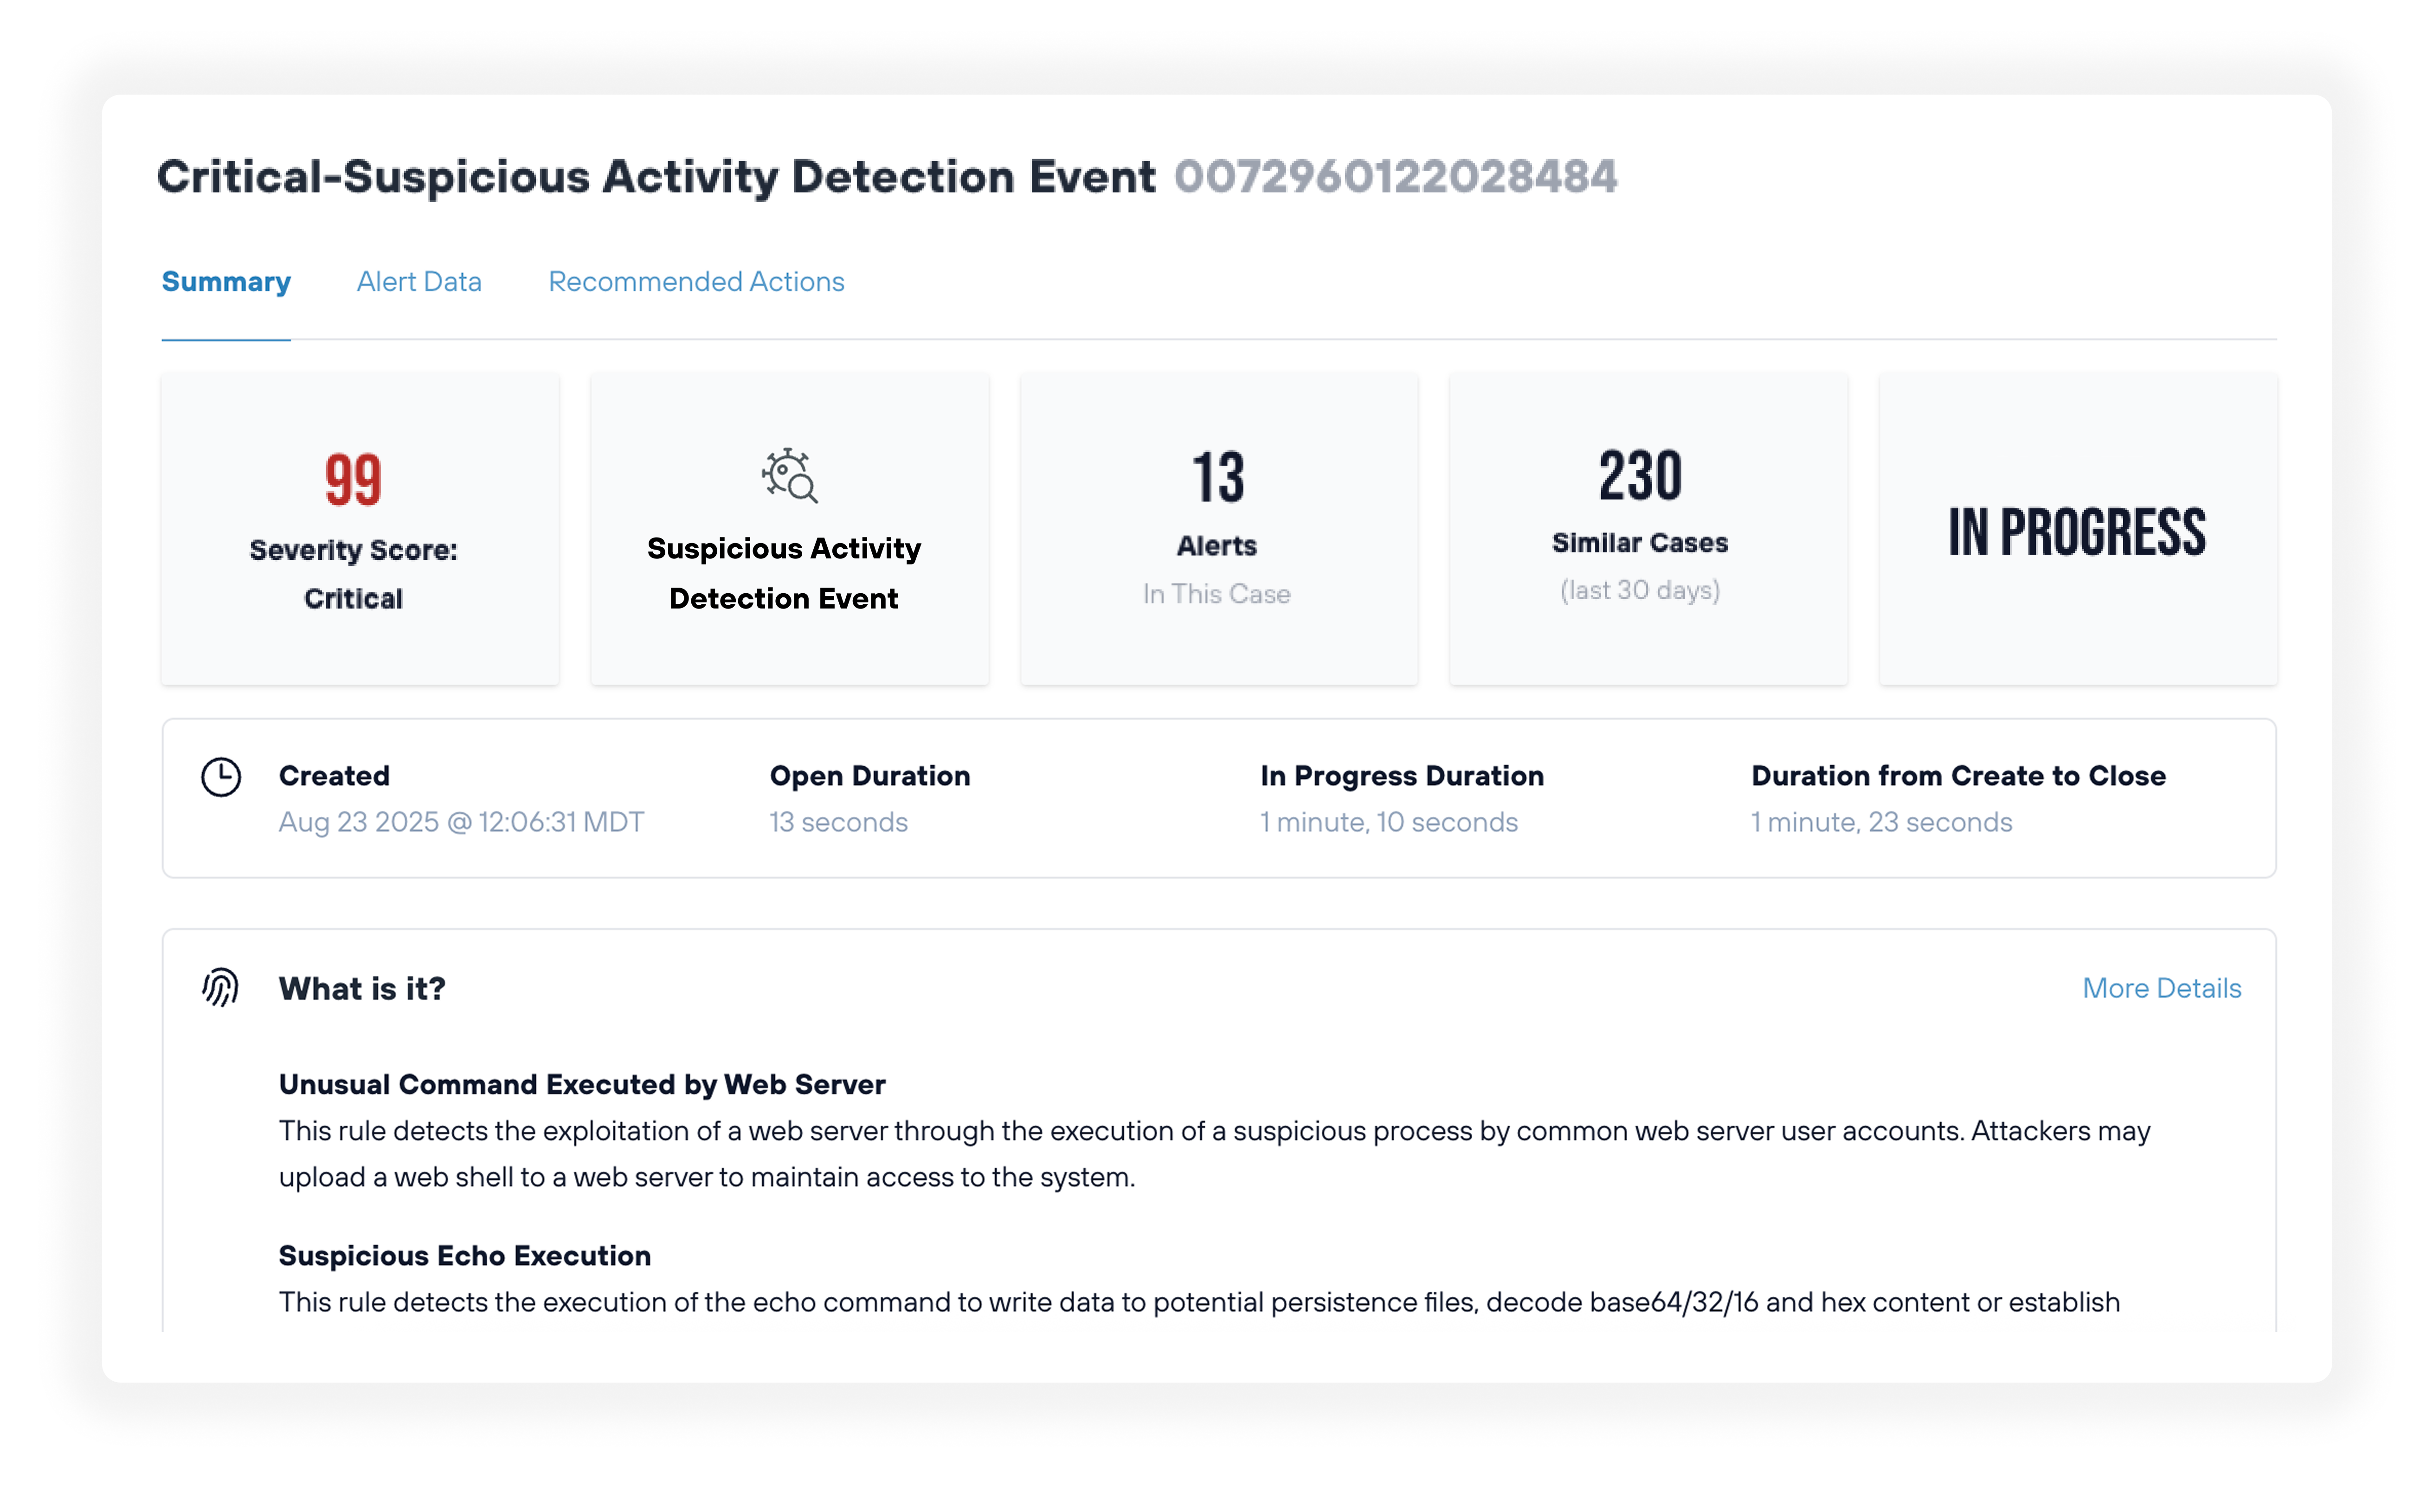
Task: Switch to the Alert Data tab
Action: (x=419, y=282)
